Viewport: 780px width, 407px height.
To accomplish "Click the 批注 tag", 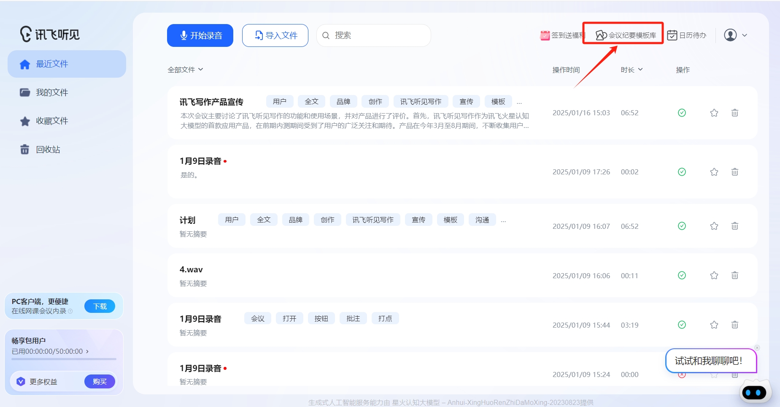I will (x=353, y=318).
